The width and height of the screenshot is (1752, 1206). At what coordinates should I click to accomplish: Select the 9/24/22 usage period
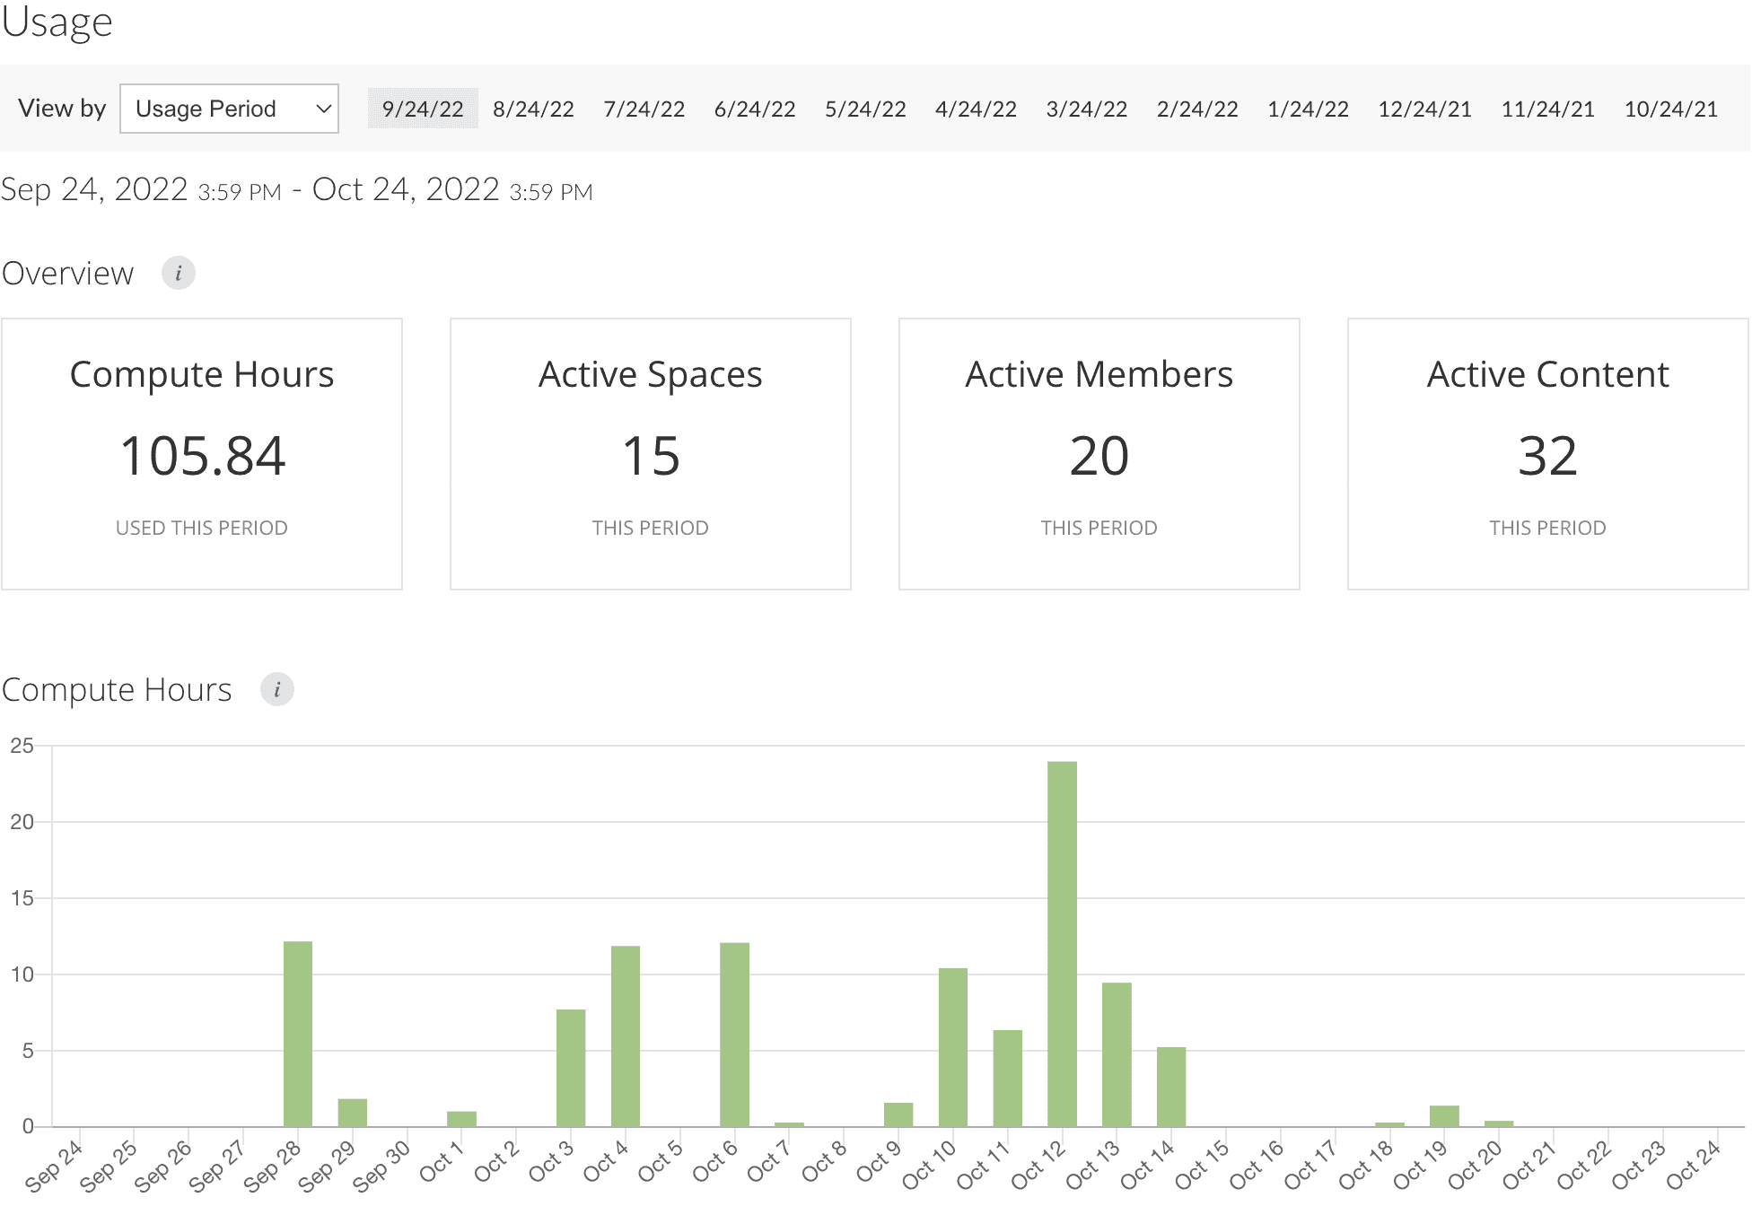point(422,109)
